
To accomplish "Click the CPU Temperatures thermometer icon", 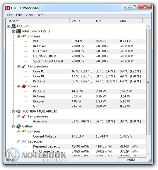I will 24,66.
